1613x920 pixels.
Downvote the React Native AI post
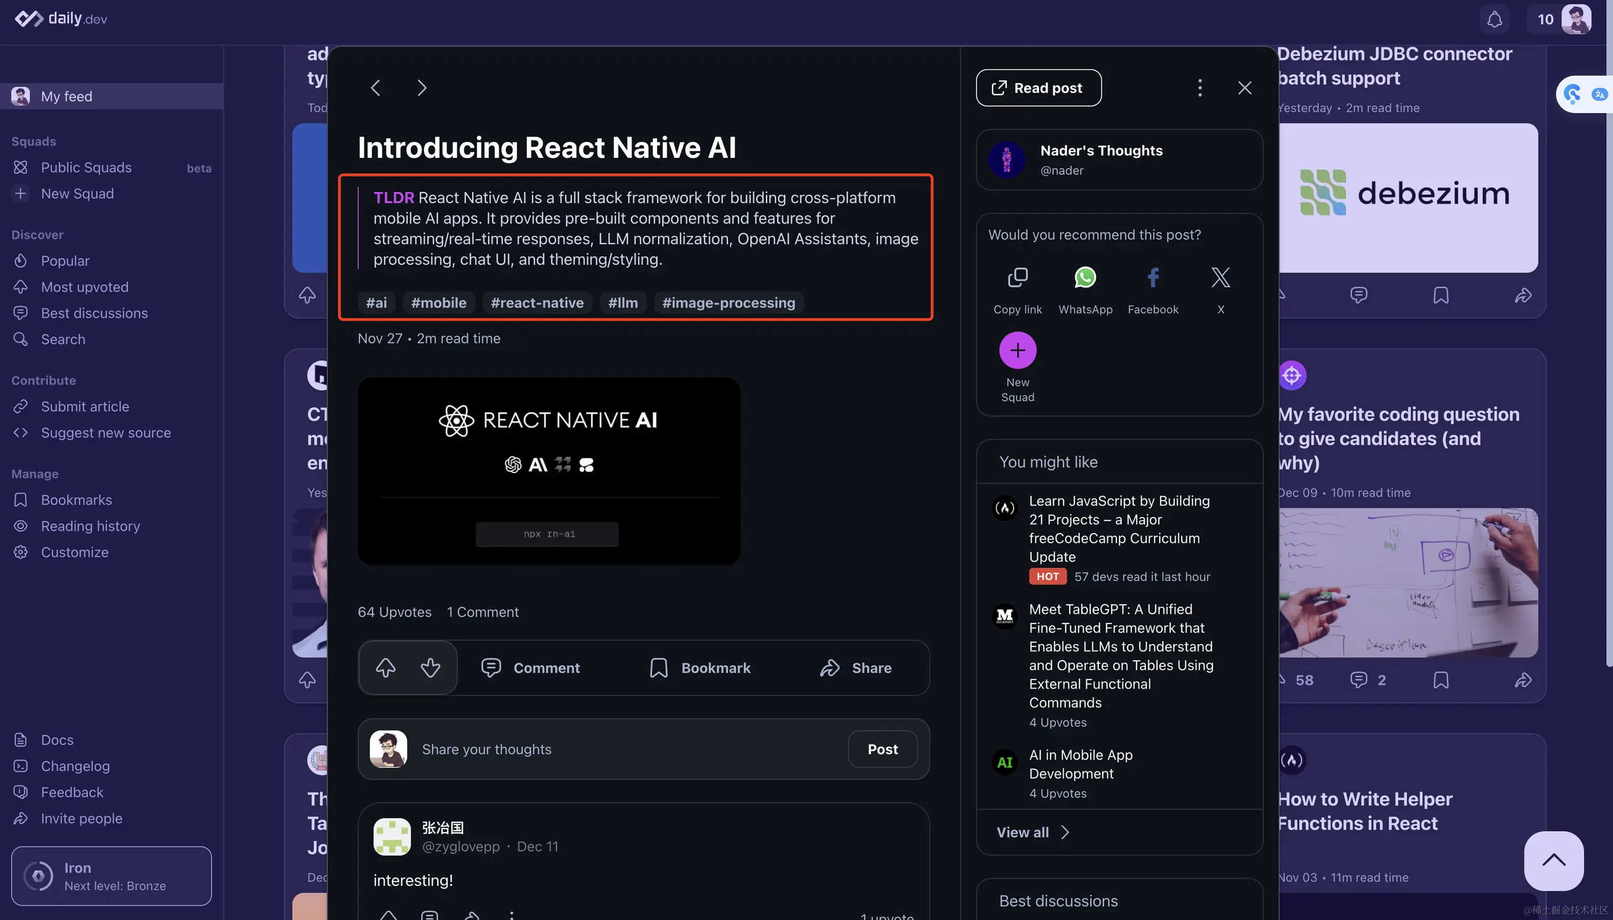click(x=430, y=668)
